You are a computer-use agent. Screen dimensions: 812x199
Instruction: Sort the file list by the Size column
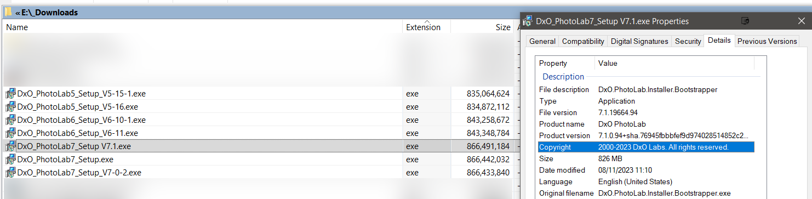click(482, 27)
